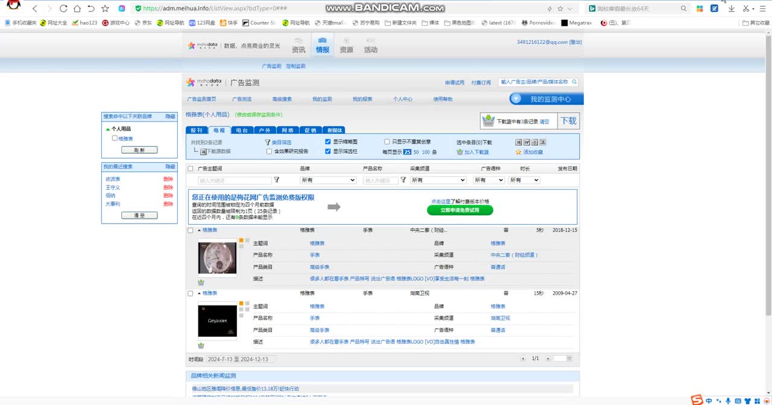Click the 时间段 date range field
This screenshot has width=772, height=405.
pyautogui.click(x=241, y=359)
